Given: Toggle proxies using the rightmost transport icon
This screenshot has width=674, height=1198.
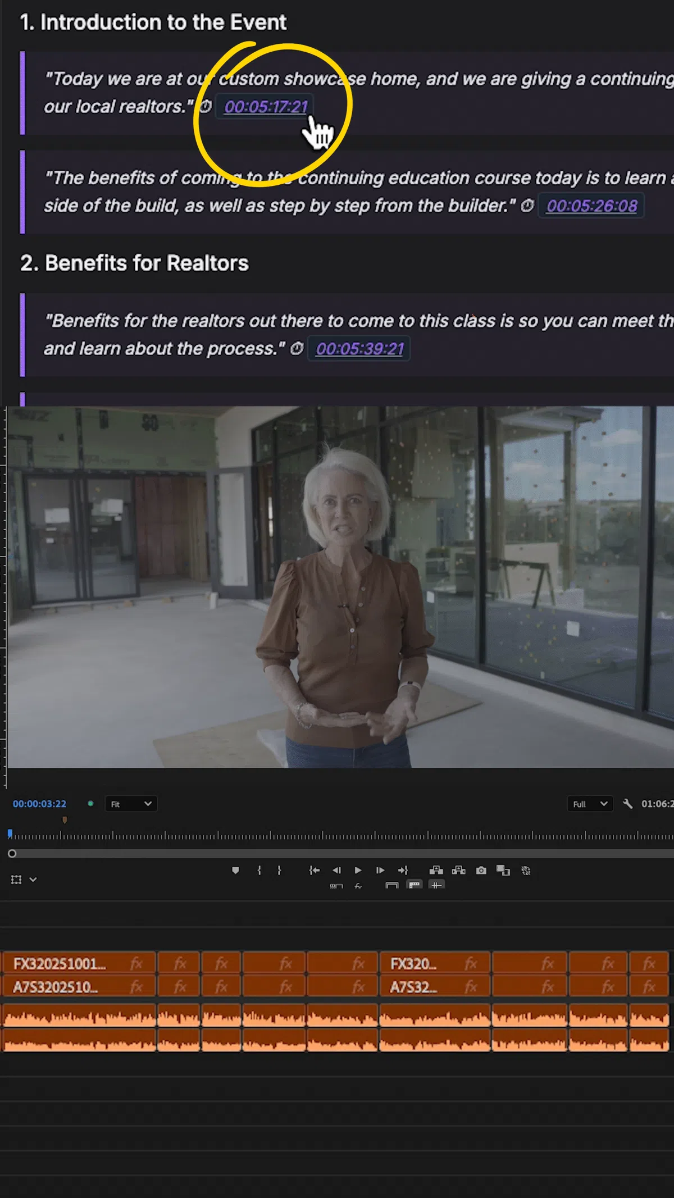Looking at the screenshot, I should (x=526, y=870).
